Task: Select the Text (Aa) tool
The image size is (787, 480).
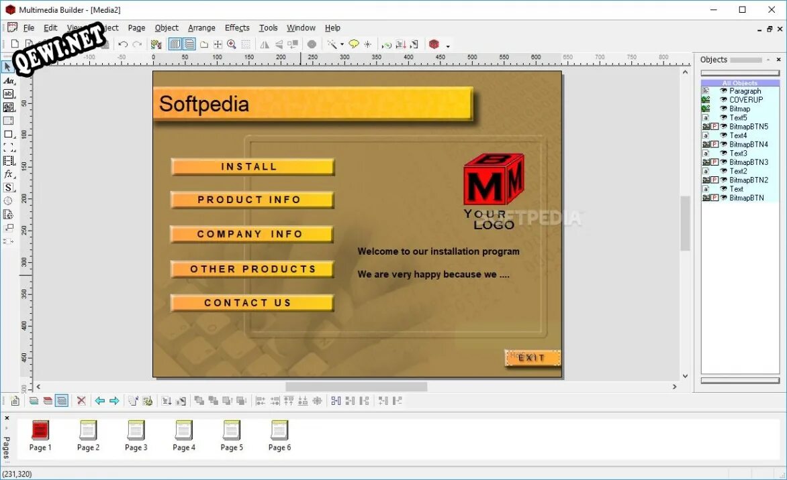Action: point(9,80)
